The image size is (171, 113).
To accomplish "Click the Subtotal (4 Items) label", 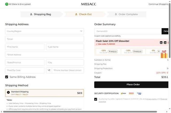I will 102,60.
